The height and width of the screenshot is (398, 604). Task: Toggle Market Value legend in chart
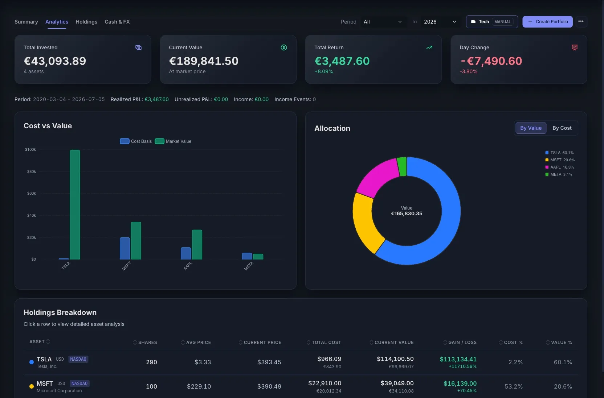click(x=173, y=141)
